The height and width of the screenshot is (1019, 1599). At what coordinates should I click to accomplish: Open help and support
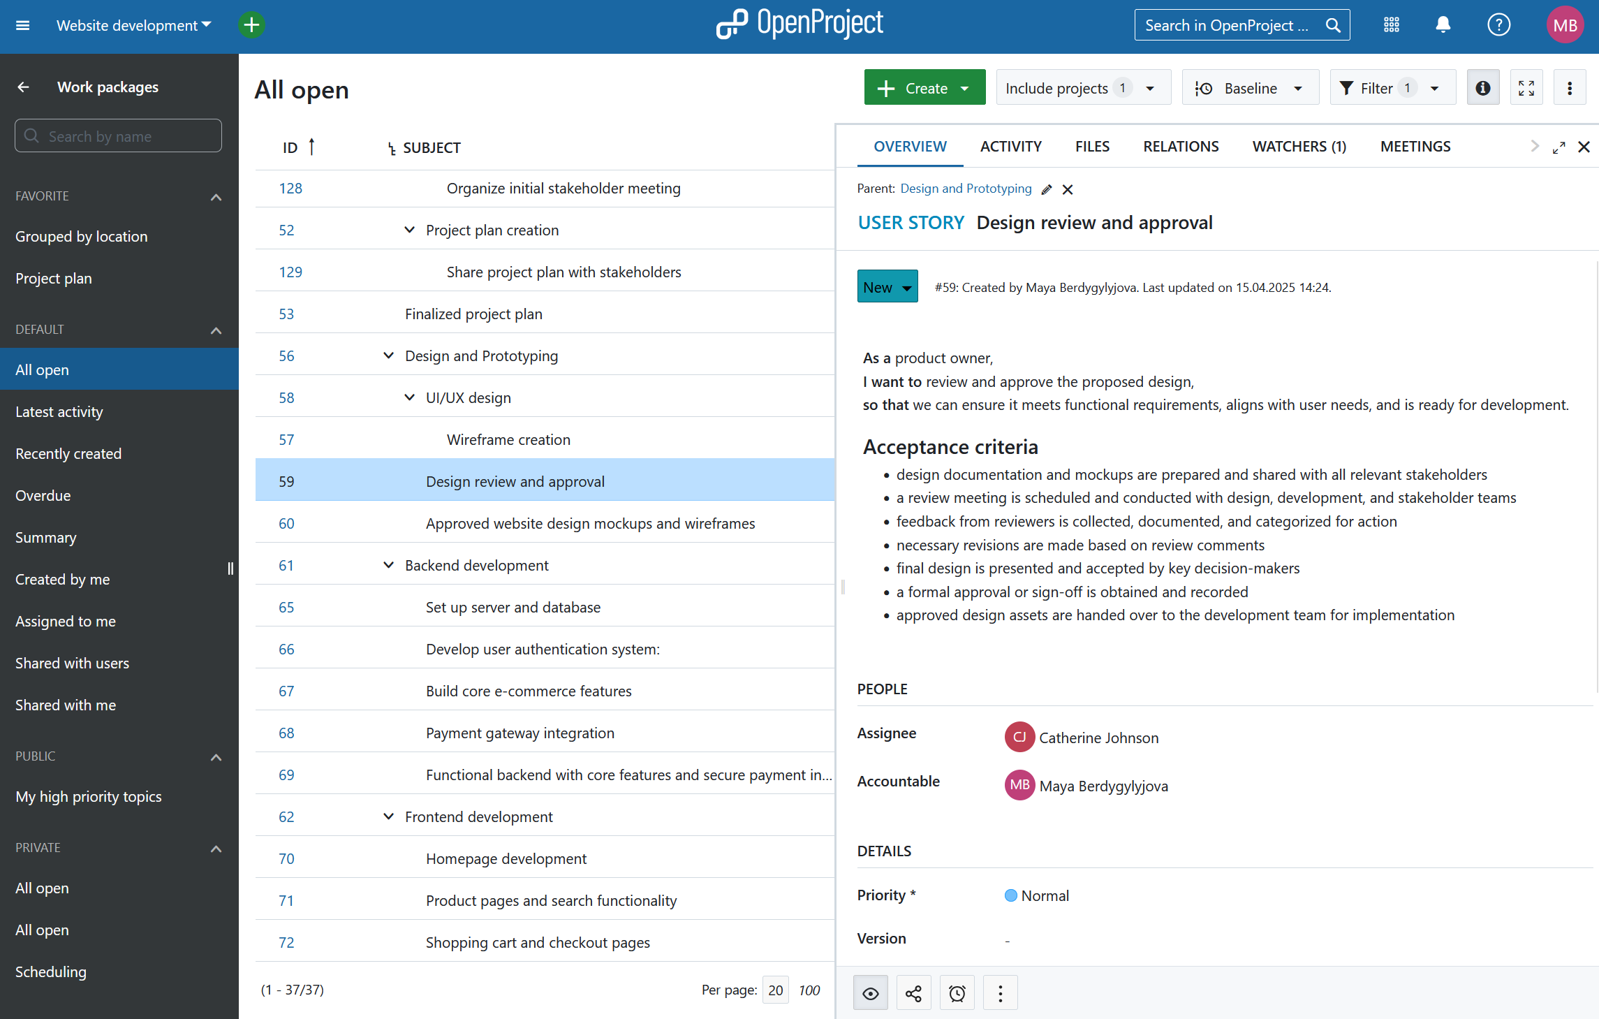pyautogui.click(x=1498, y=24)
